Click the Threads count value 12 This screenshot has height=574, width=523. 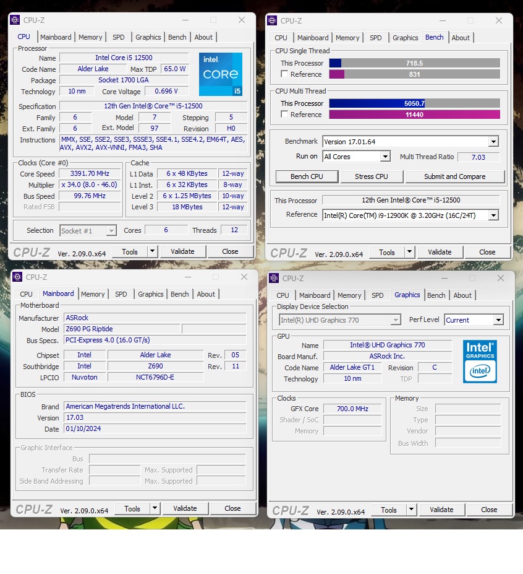[234, 230]
